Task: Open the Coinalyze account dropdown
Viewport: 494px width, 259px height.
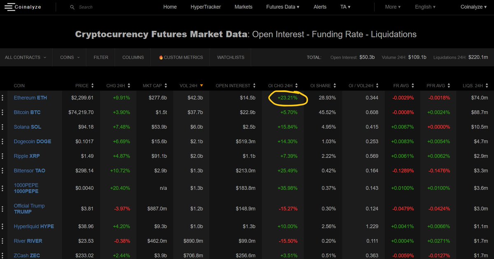Action: [474, 7]
